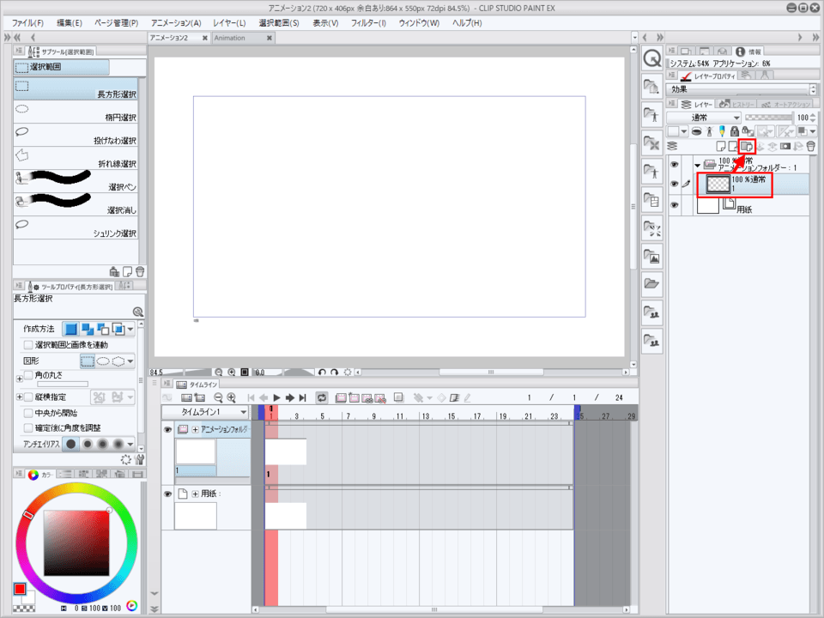Click the play button in the timeline
824x618 pixels.
(x=277, y=397)
